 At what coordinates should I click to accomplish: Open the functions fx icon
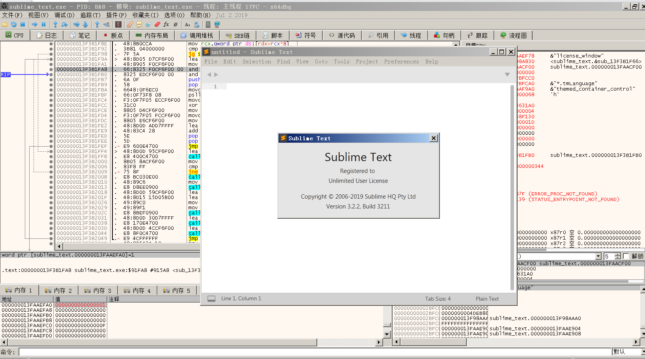coord(166,24)
